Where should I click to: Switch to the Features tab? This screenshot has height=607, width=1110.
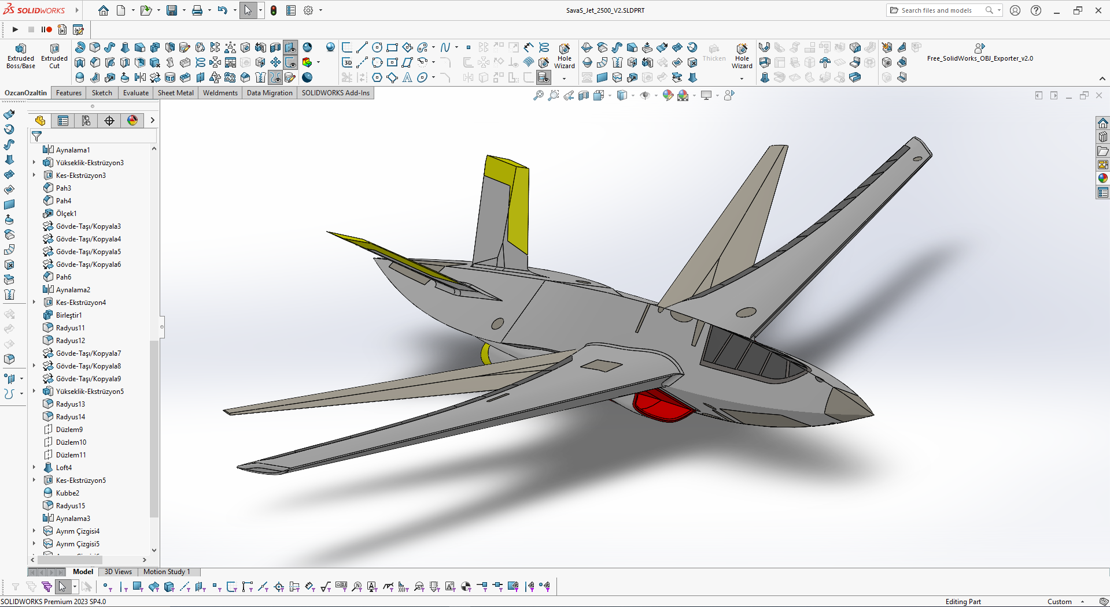tap(69, 93)
